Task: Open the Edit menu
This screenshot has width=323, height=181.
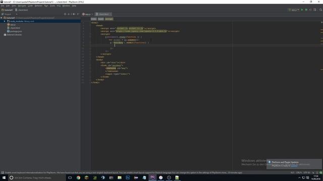Action: 8,6
